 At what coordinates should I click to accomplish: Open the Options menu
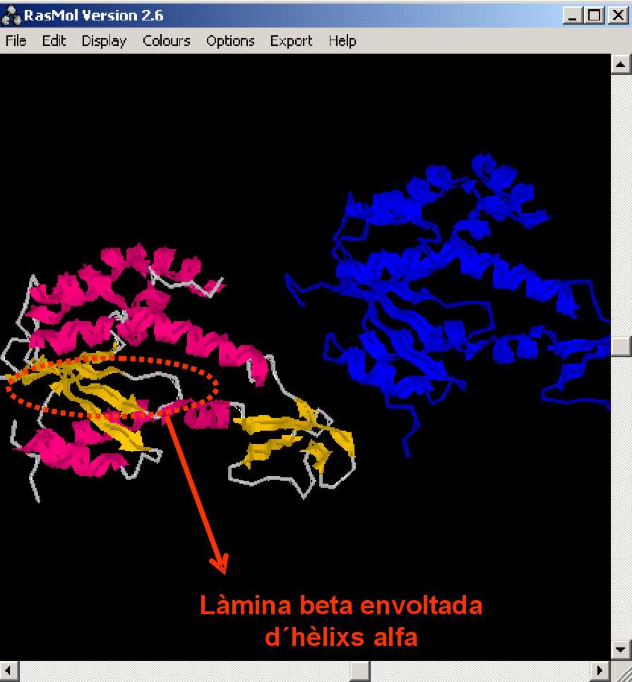pos(230,41)
